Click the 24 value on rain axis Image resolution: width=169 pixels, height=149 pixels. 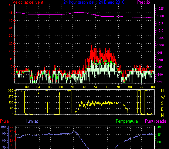[12, 140]
